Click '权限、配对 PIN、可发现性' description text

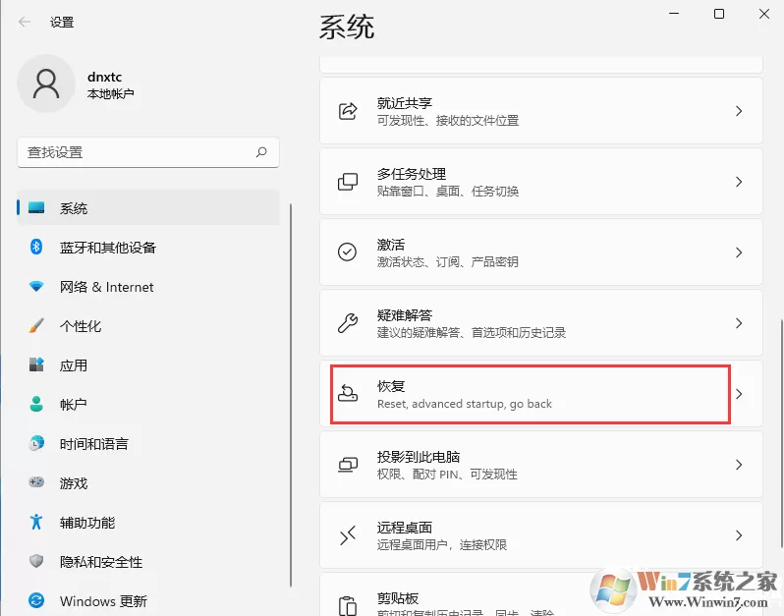[x=447, y=474]
